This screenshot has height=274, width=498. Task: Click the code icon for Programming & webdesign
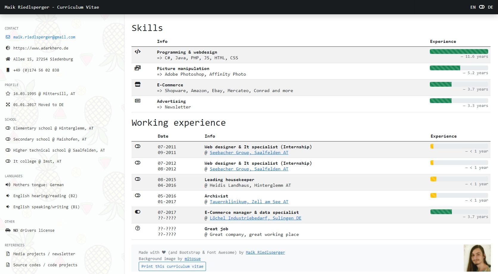click(x=138, y=52)
